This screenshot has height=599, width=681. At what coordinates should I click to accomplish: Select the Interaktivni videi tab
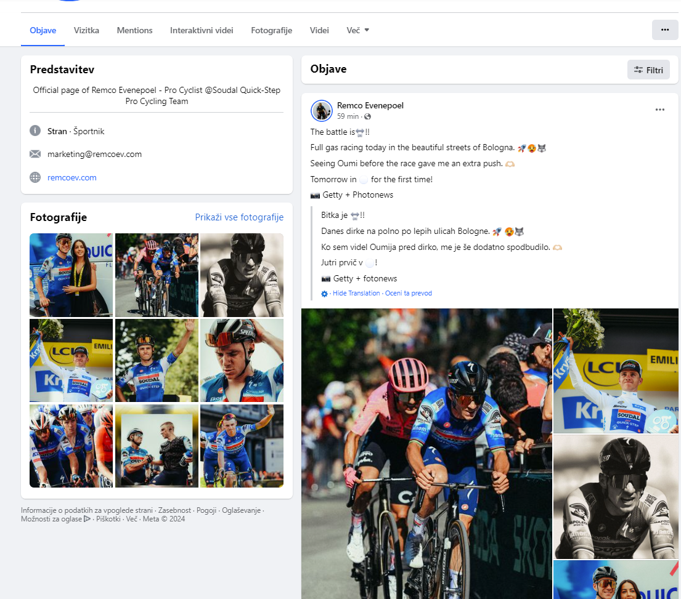click(x=202, y=30)
